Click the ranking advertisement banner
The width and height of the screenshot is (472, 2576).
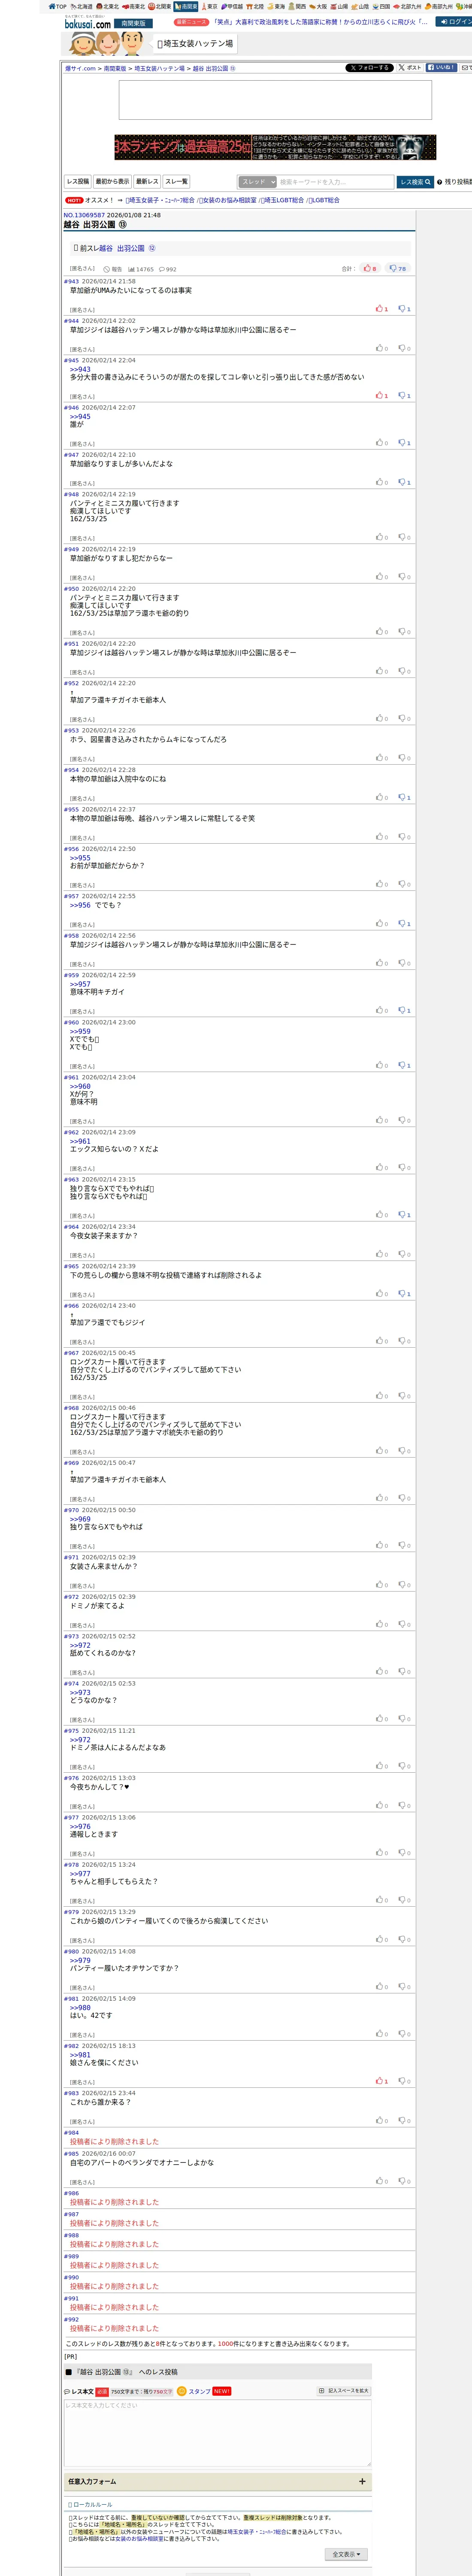pos(275,147)
